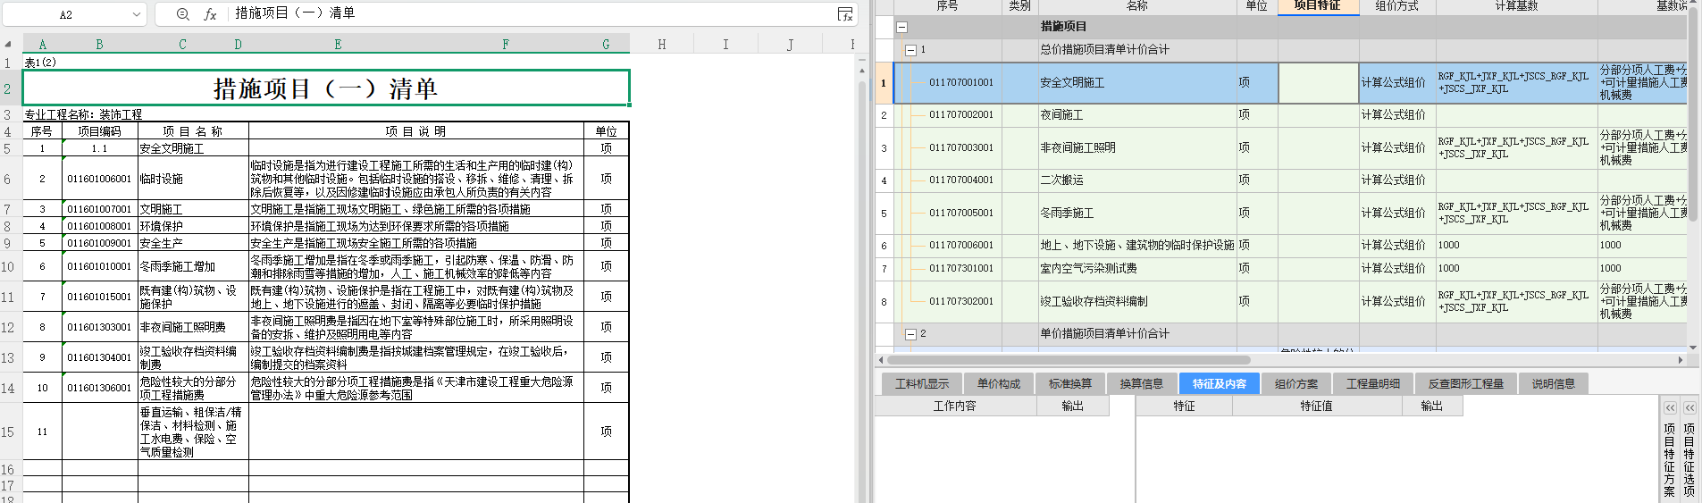Click the 非夜间施工照明费 cell in spreadsheet

193,327
